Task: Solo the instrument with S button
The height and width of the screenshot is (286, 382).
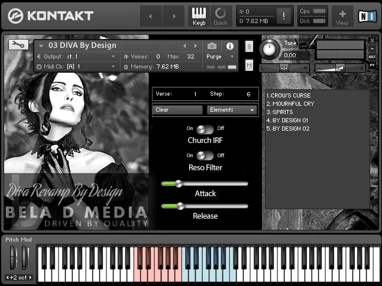Action: click(249, 46)
